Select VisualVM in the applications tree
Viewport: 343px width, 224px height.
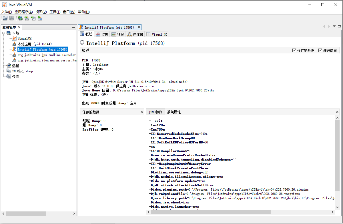[25, 38]
